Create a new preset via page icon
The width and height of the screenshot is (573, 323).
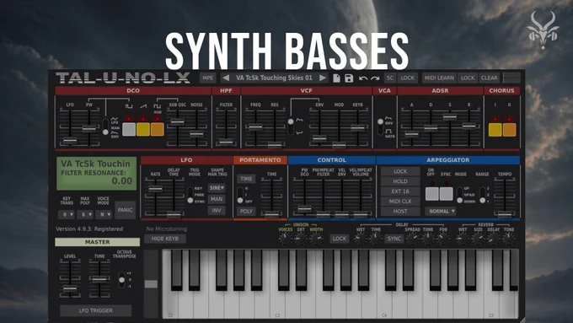336,78
